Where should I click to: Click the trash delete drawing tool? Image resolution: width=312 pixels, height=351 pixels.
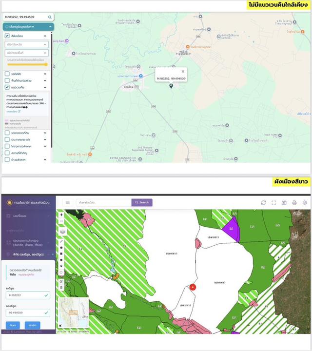61,288
